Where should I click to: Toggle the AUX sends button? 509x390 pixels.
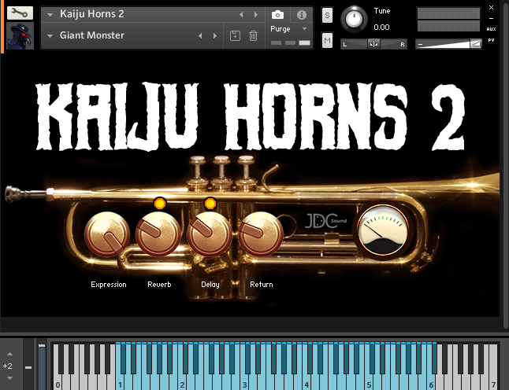(x=491, y=29)
